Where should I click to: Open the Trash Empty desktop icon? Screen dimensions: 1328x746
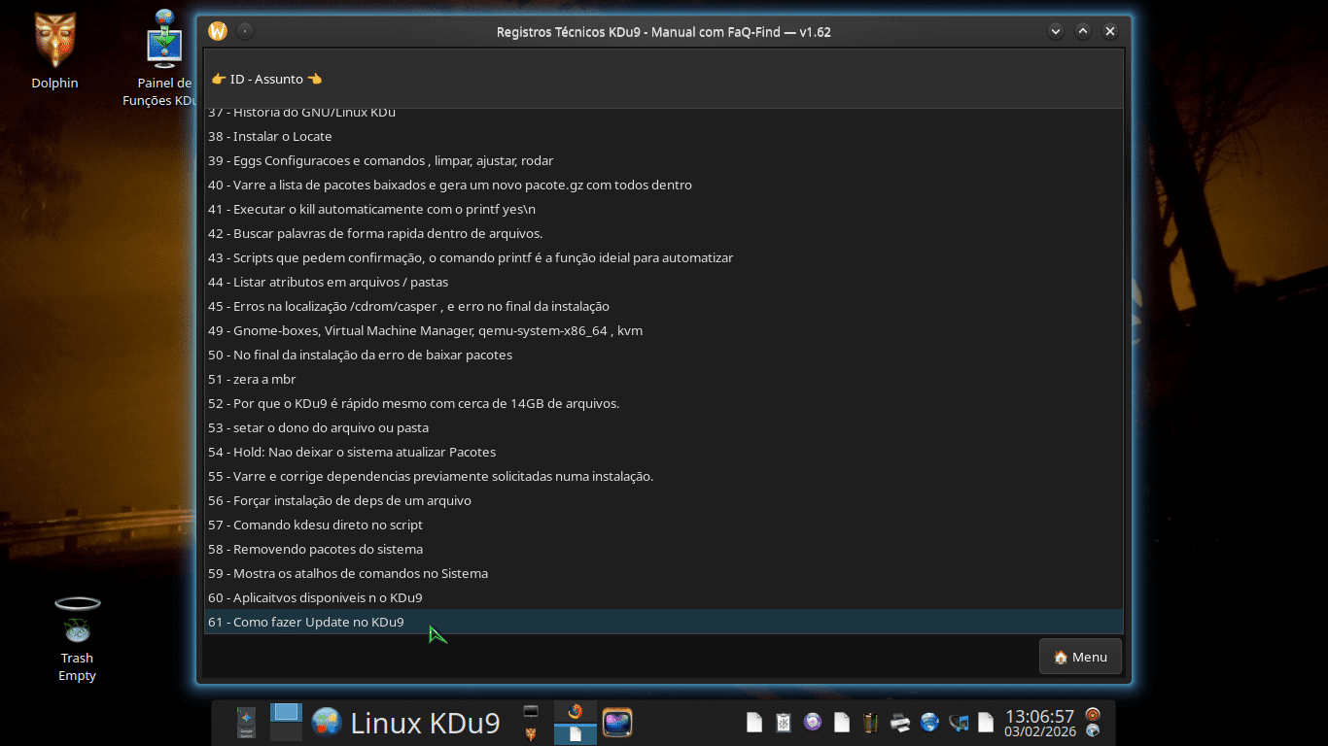point(77,622)
